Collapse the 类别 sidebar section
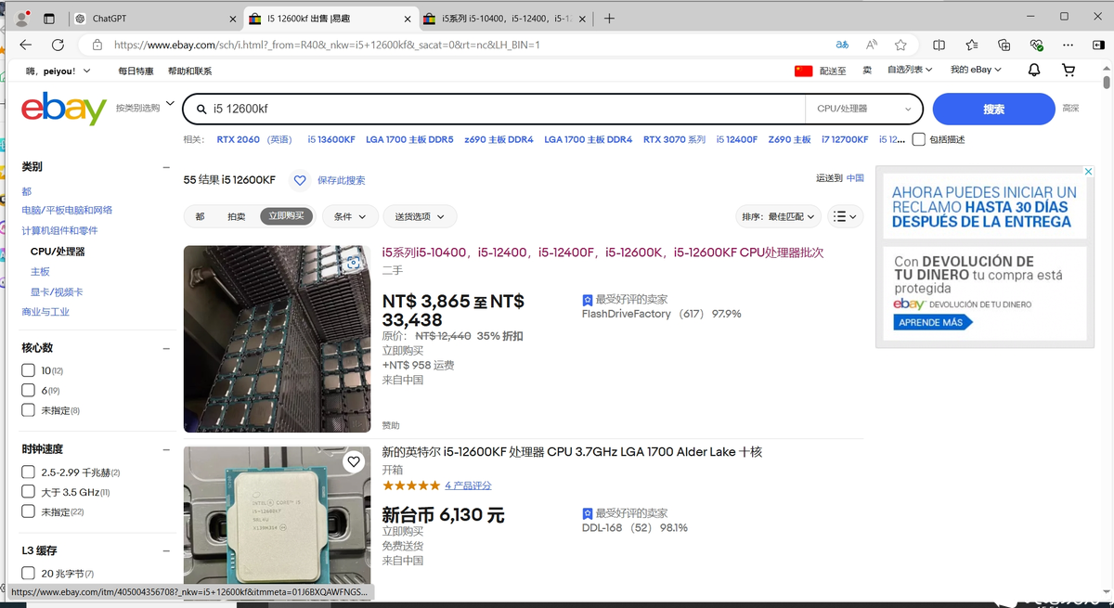Screen dimensions: 1114x608 click(166, 167)
